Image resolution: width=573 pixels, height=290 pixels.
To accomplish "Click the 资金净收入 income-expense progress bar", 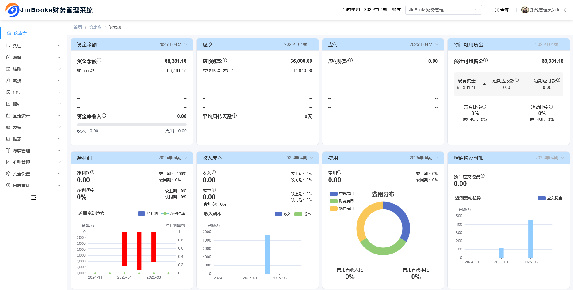I will [131, 125].
